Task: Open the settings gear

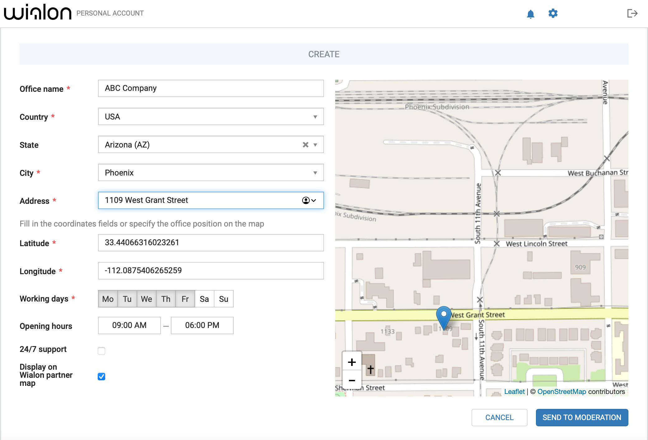Action: pyautogui.click(x=553, y=13)
